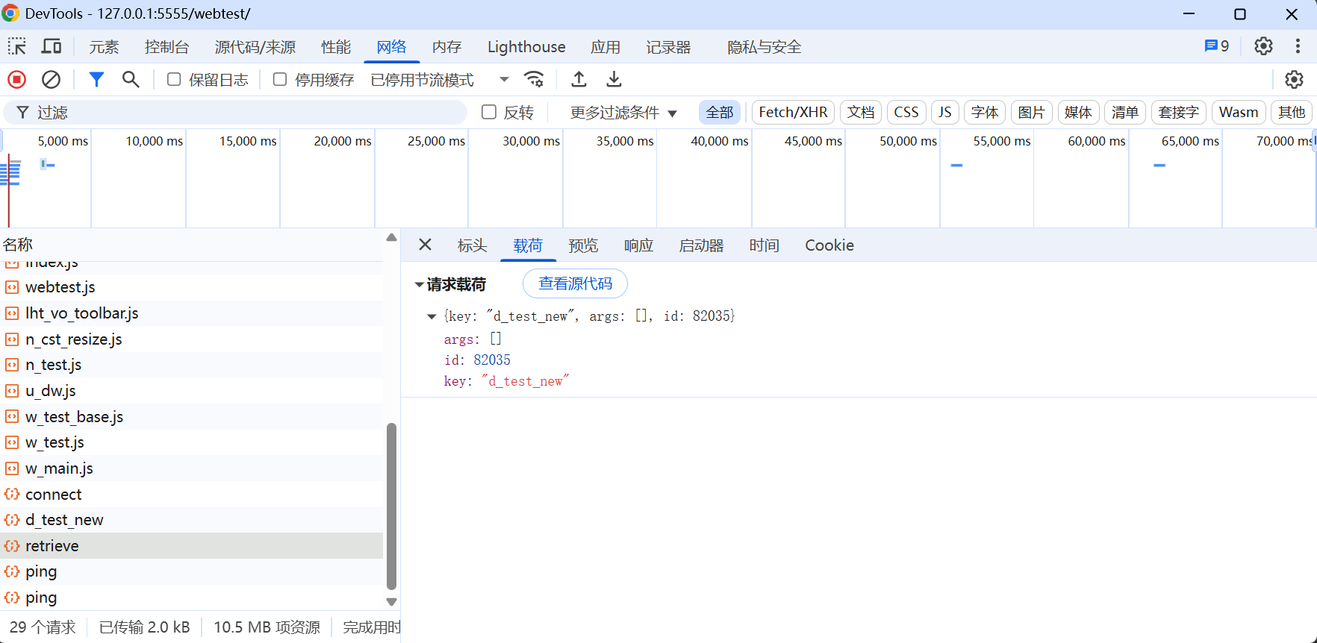This screenshot has width=1317, height=643.
Task: Click the 查看源代码 button
Action: click(x=575, y=283)
